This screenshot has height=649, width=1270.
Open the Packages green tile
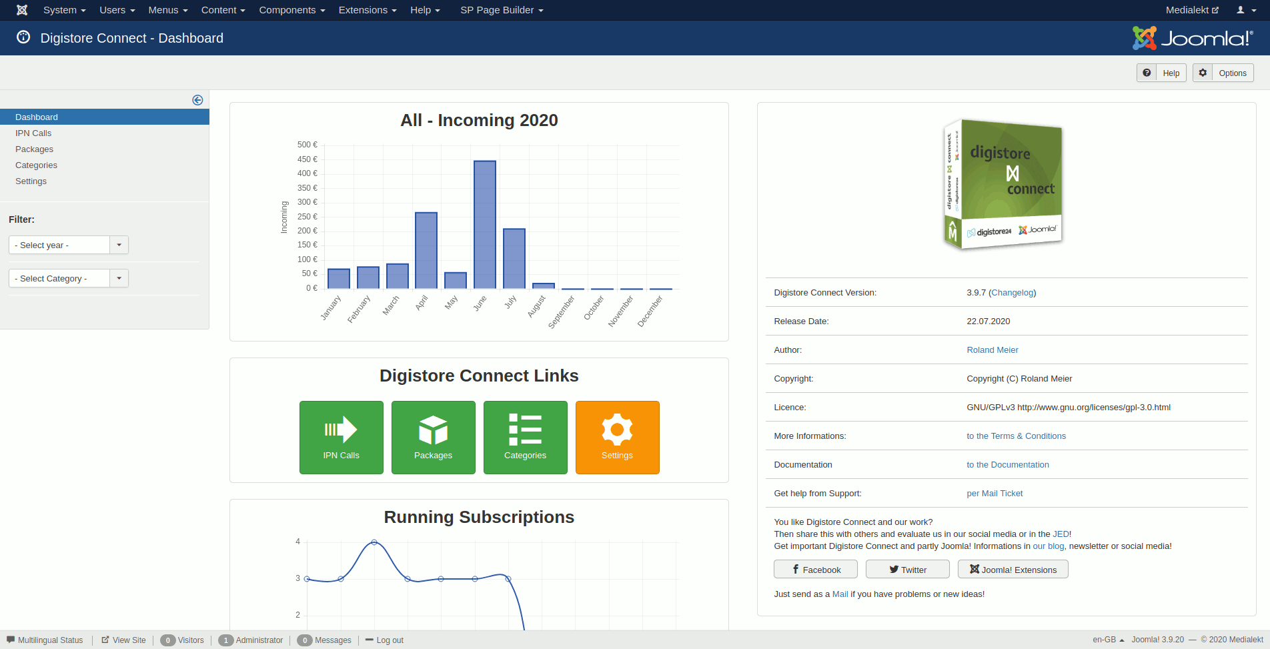click(x=434, y=438)
